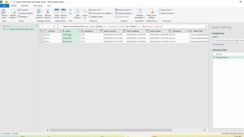
Task: Switch to the Home ribbon tab
Action: 14,6
